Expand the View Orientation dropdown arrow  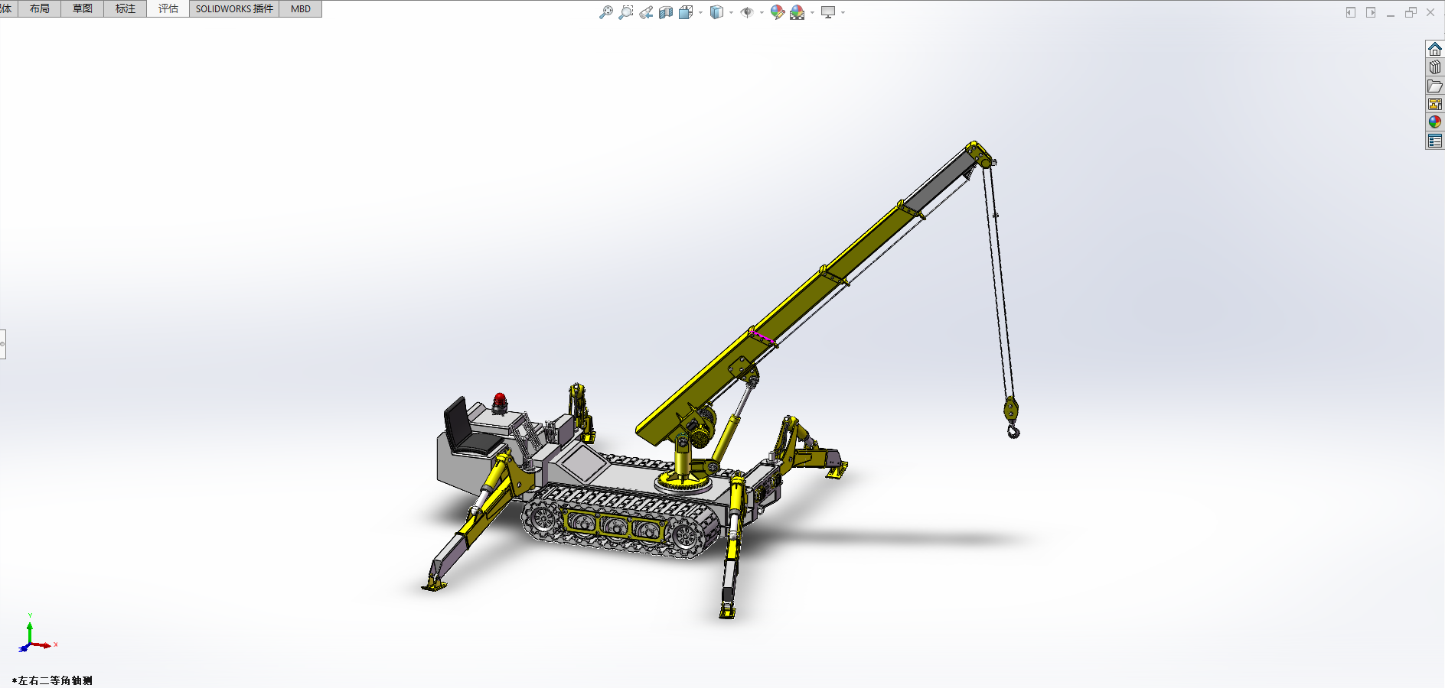(700, 12)
